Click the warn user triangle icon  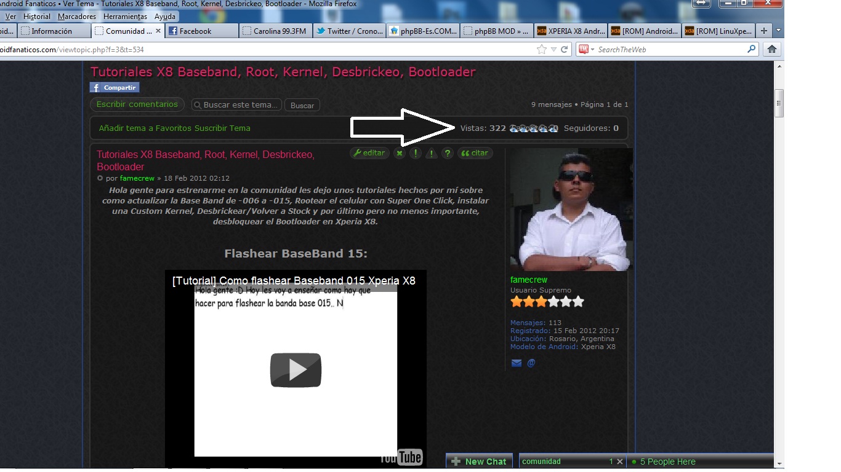432,154
